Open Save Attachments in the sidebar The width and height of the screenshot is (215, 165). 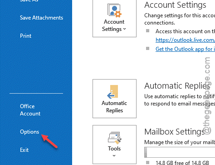pos(41,18)
